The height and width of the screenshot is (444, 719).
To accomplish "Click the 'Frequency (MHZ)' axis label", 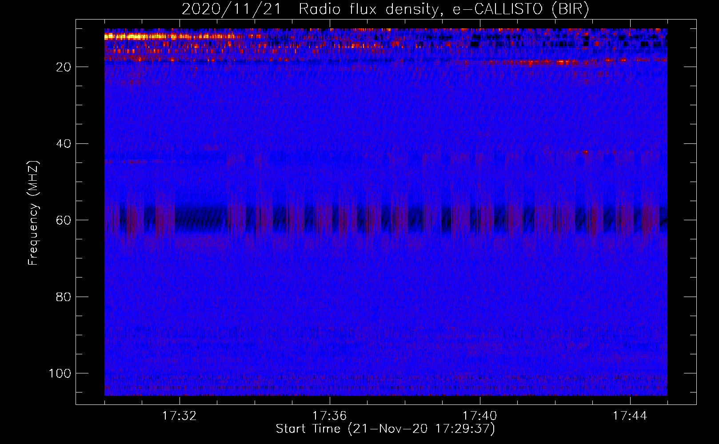I will click(x=33, y=213).
